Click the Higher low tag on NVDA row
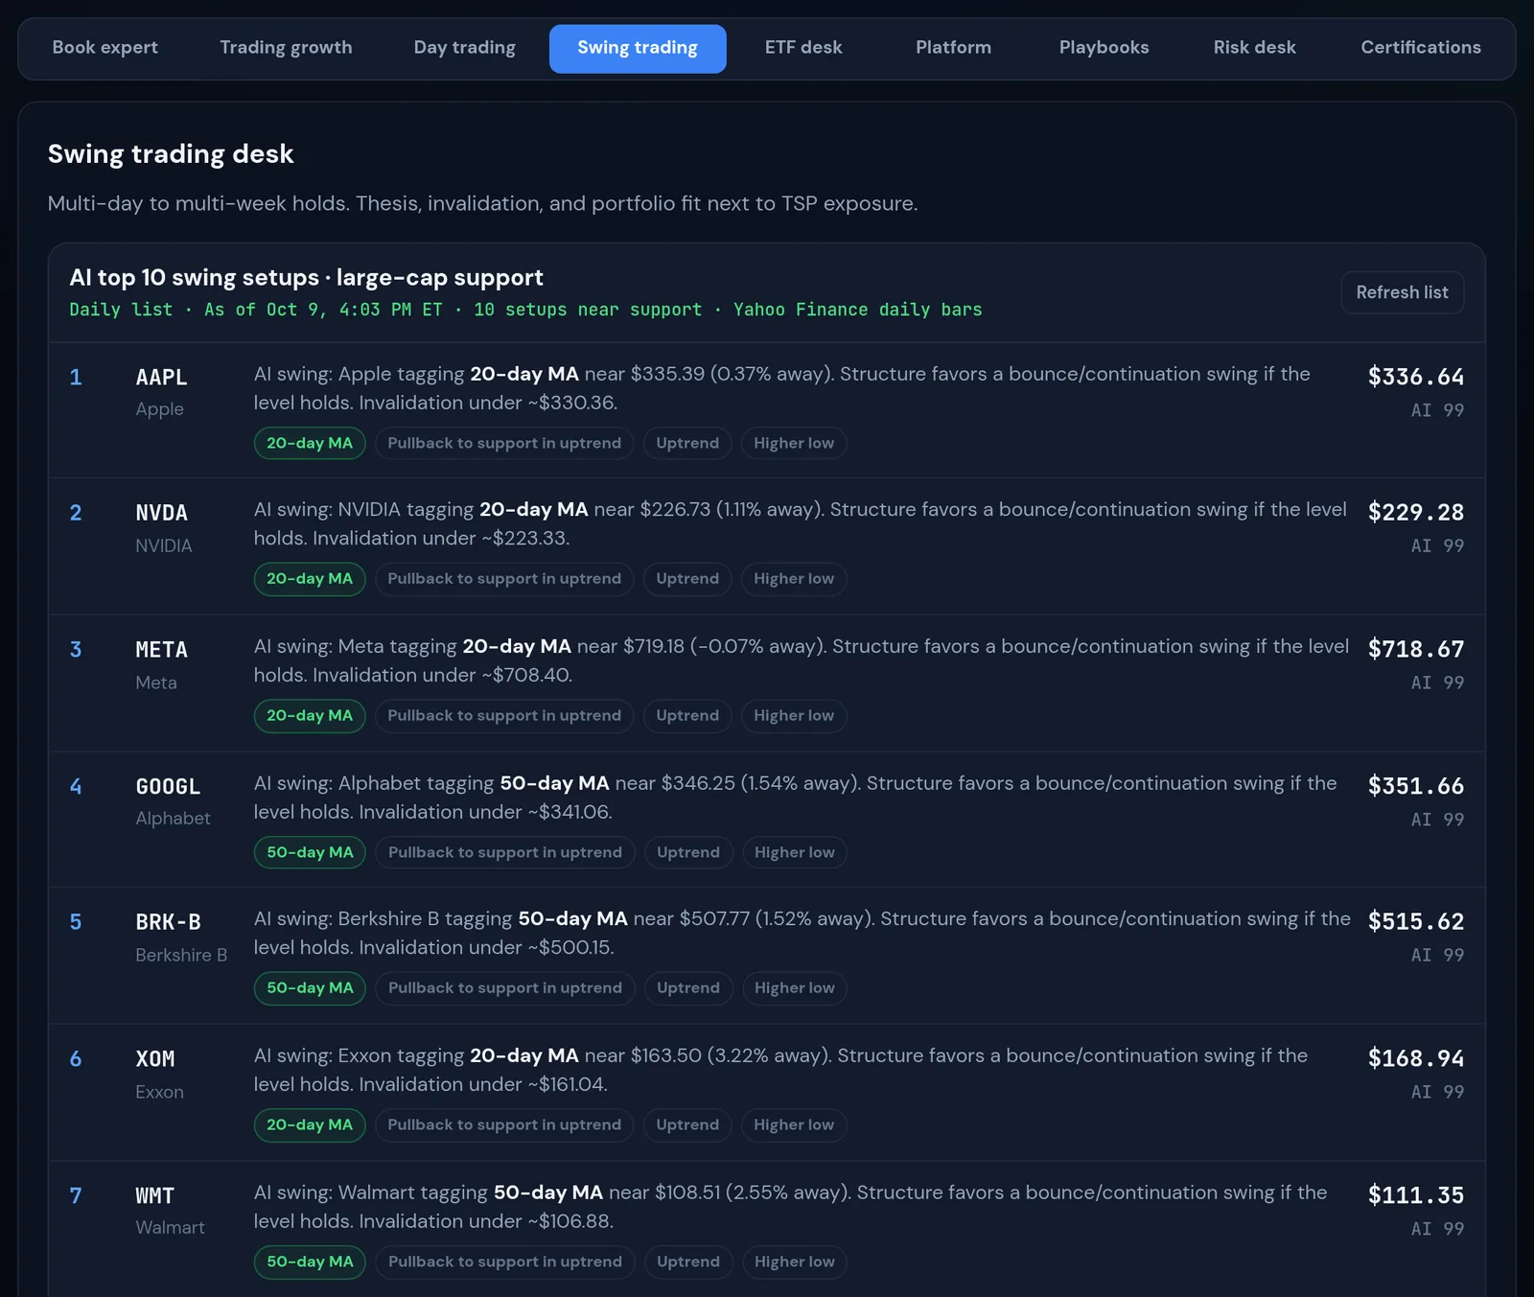Image resolution: width=1534 pixels, height=1297 pixels. coord(794,579)
